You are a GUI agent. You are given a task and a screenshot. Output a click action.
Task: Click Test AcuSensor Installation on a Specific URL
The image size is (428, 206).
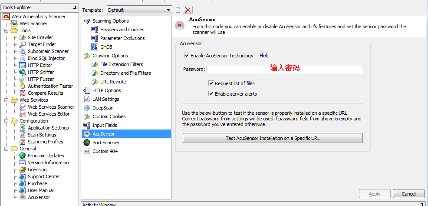point(273,138)
